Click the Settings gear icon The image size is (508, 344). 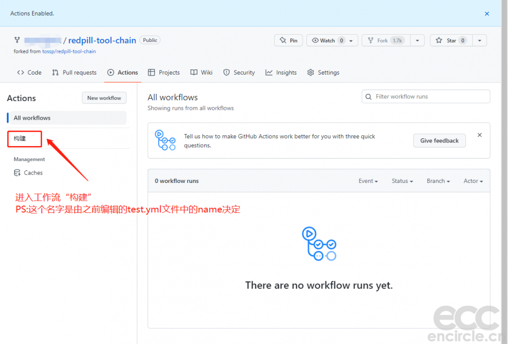311,73
